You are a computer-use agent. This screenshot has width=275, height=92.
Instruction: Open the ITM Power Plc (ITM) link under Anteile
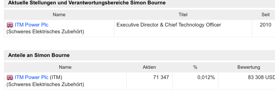click(x=32, y=77)
